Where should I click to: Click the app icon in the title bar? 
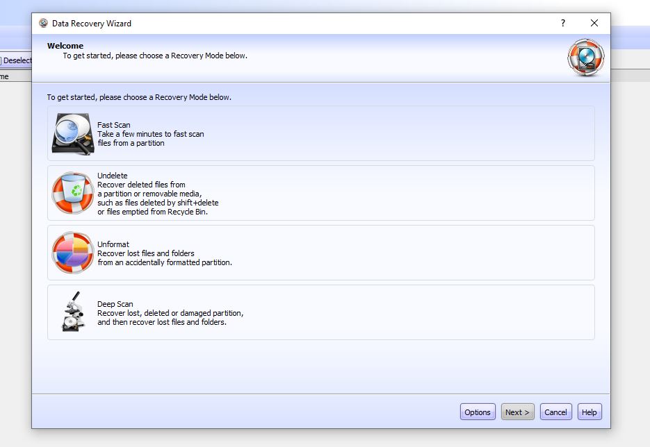point(43,23)
